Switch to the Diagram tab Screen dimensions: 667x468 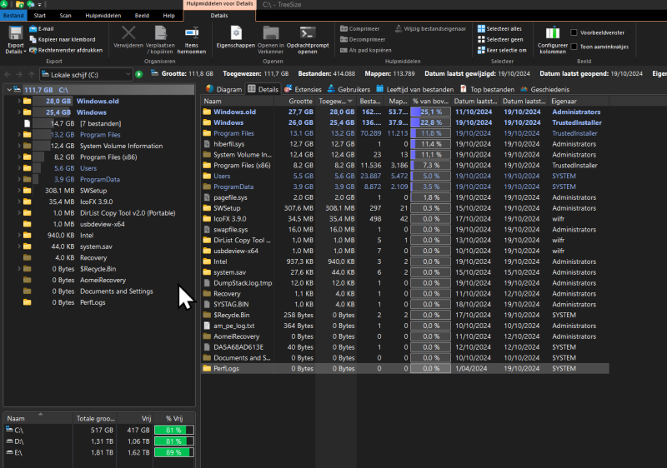tap(223, 89)
